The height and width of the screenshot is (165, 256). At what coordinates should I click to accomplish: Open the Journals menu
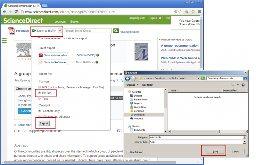point(60,22)
